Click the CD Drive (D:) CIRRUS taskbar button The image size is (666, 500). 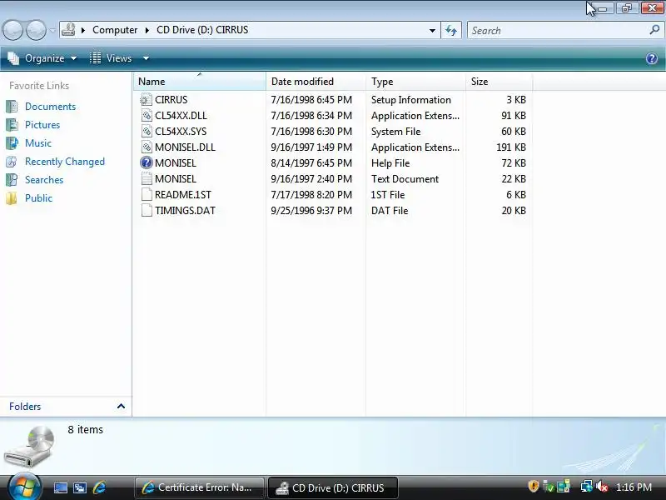coord(333,487)
